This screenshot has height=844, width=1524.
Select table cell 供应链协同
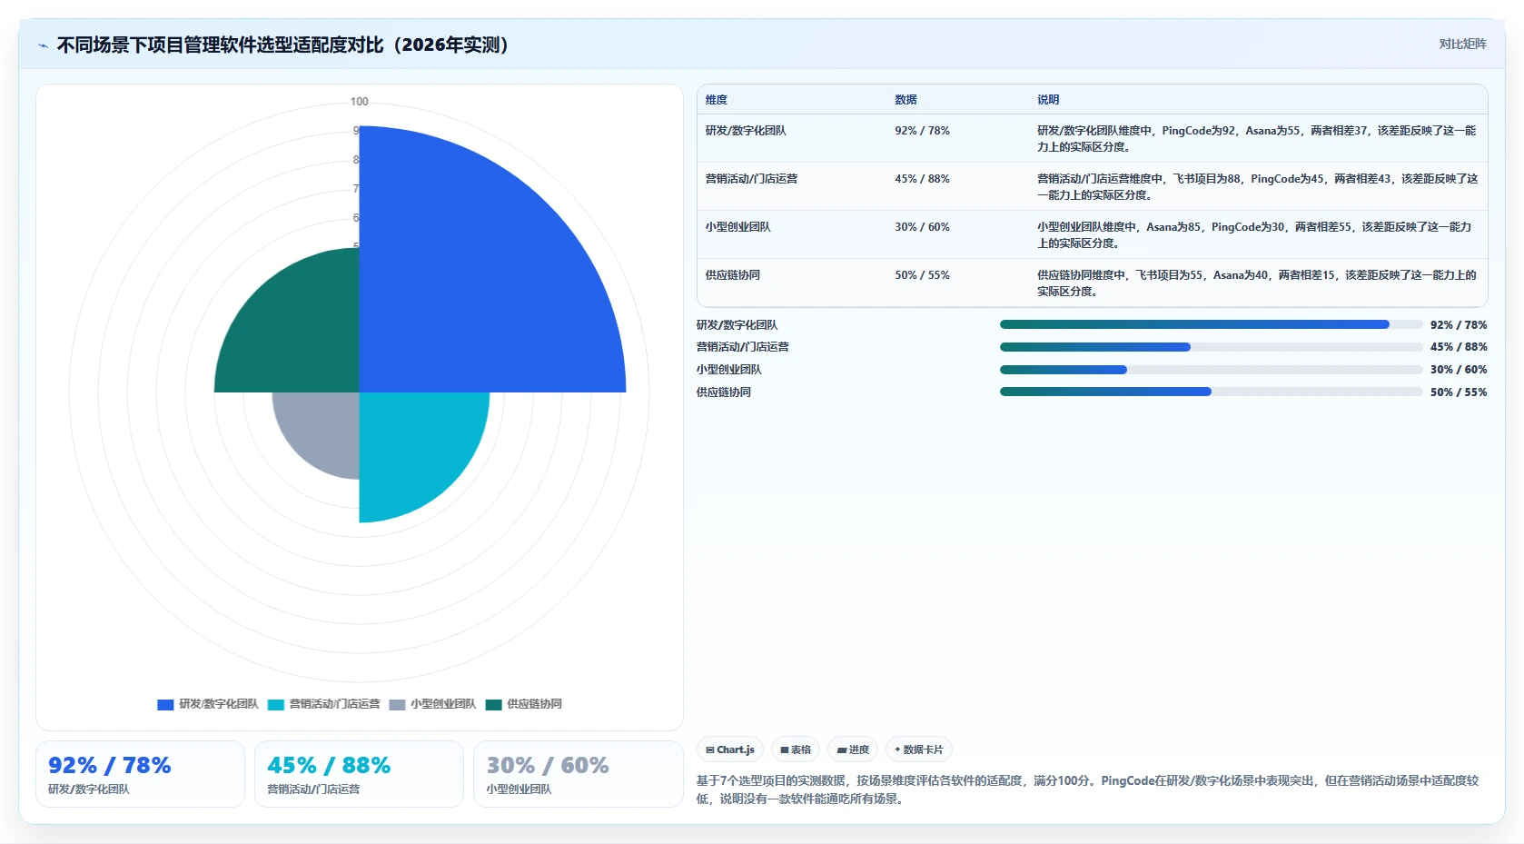[733, 275]
